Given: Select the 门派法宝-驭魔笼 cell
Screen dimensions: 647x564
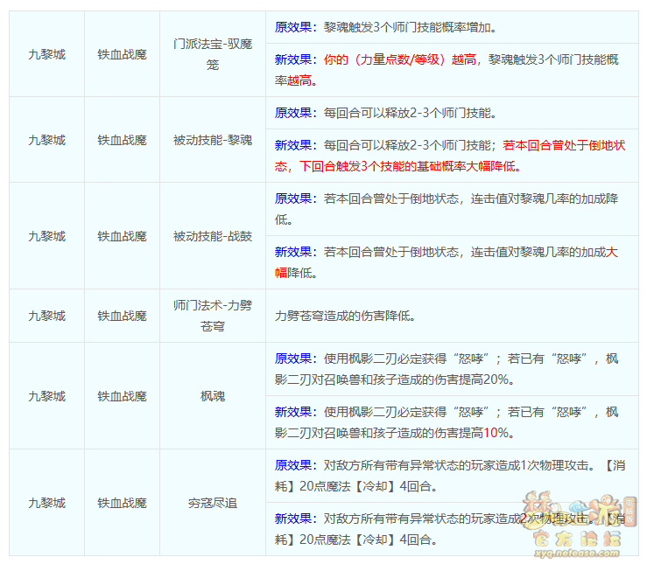Looking at the screenshot, I should [x=212, y=54].
